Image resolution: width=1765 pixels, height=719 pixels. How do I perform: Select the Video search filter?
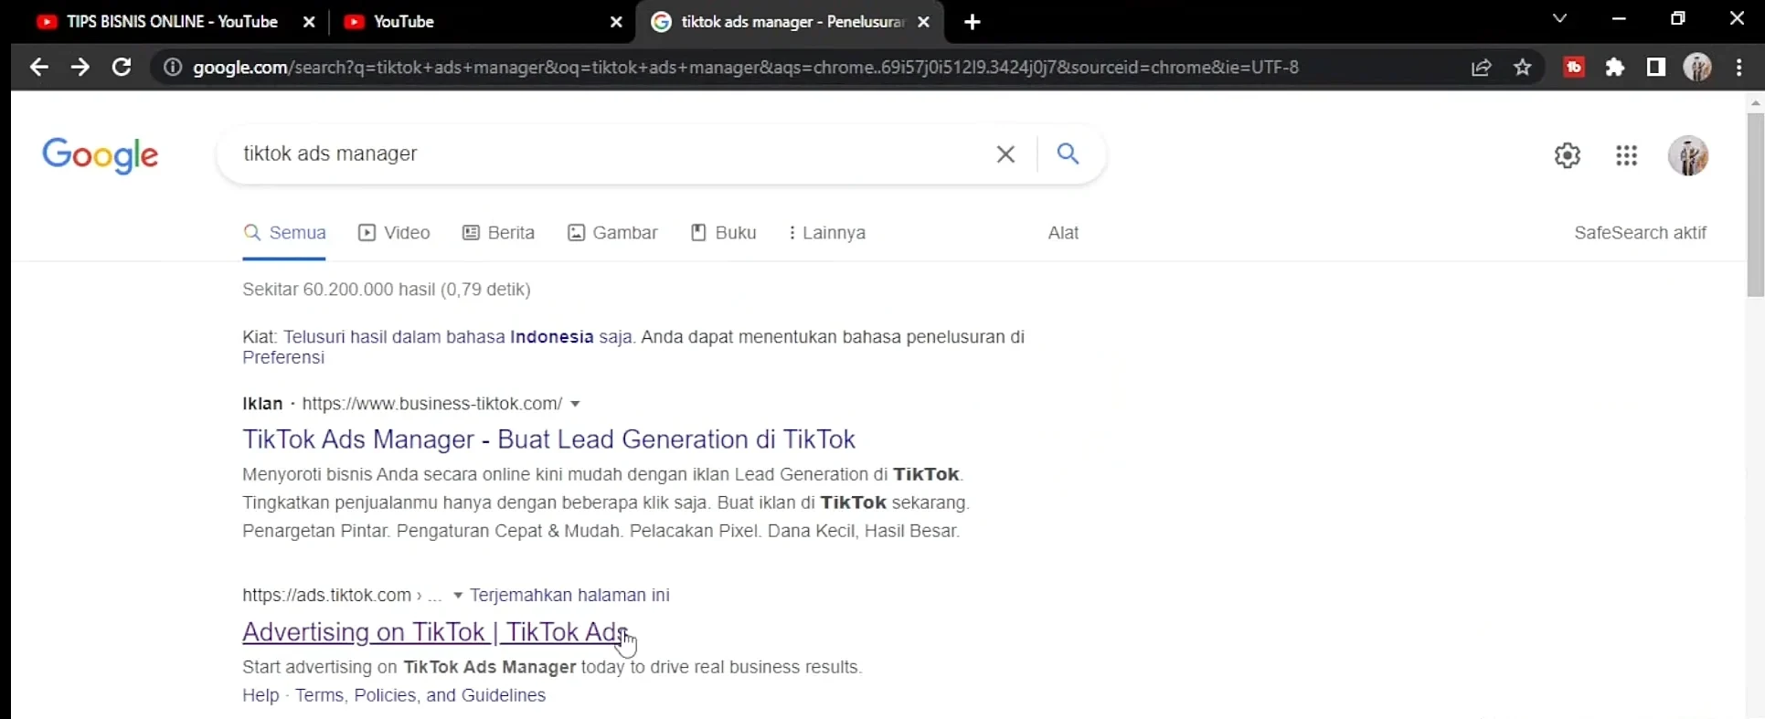click(394, 233)
